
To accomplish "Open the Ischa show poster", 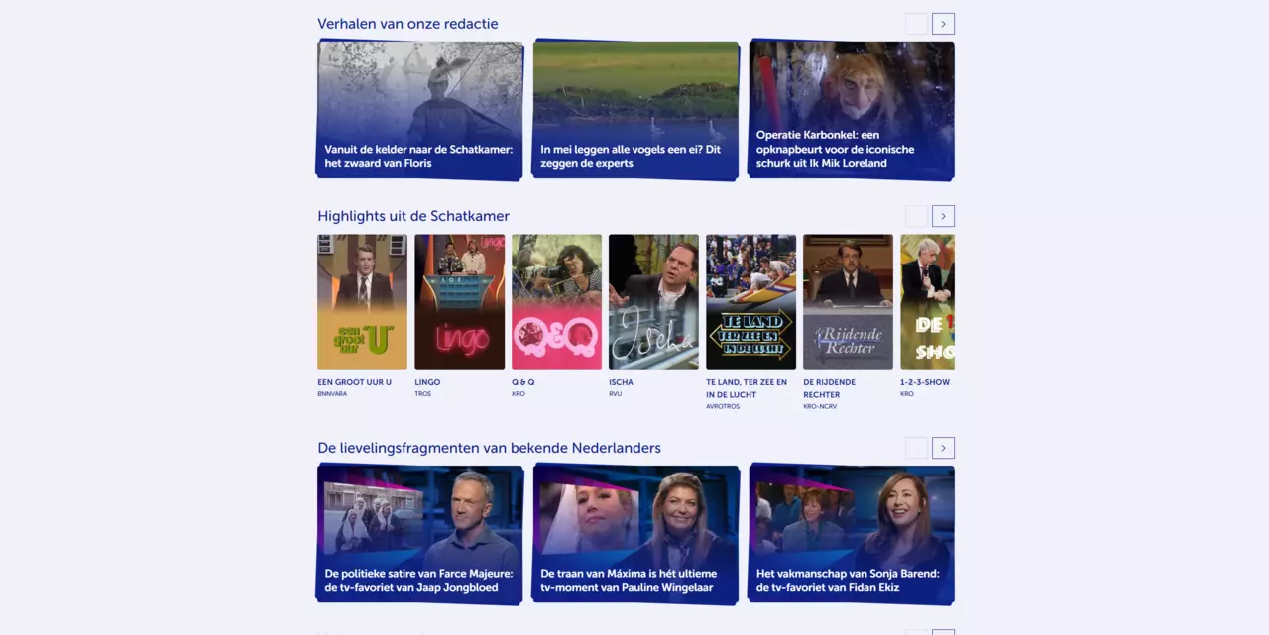I will tap(653, 301).
